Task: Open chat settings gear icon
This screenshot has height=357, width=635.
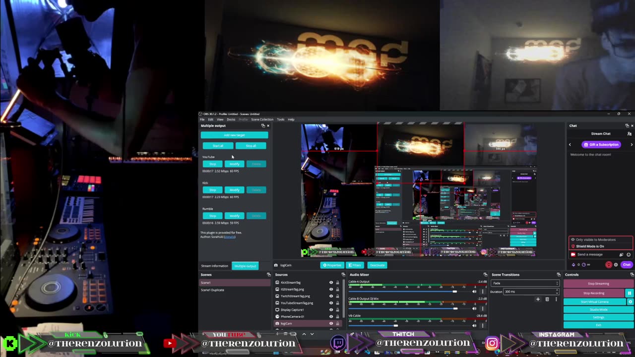Action: pos(616,265)
